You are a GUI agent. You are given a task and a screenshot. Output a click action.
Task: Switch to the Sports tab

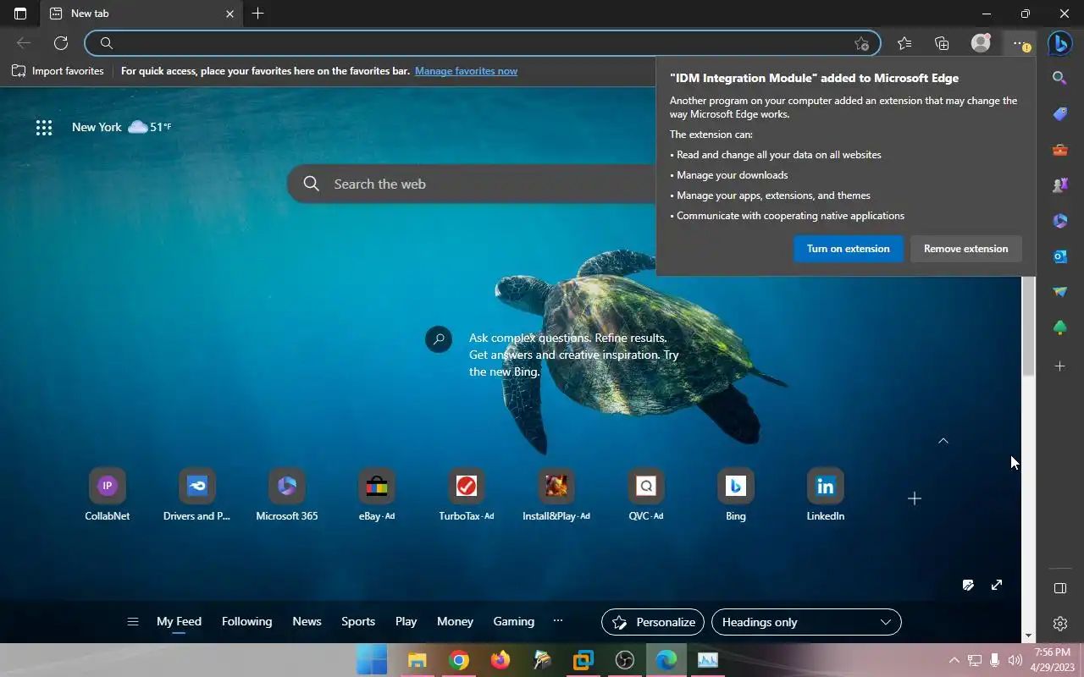[x=358, y=621]
